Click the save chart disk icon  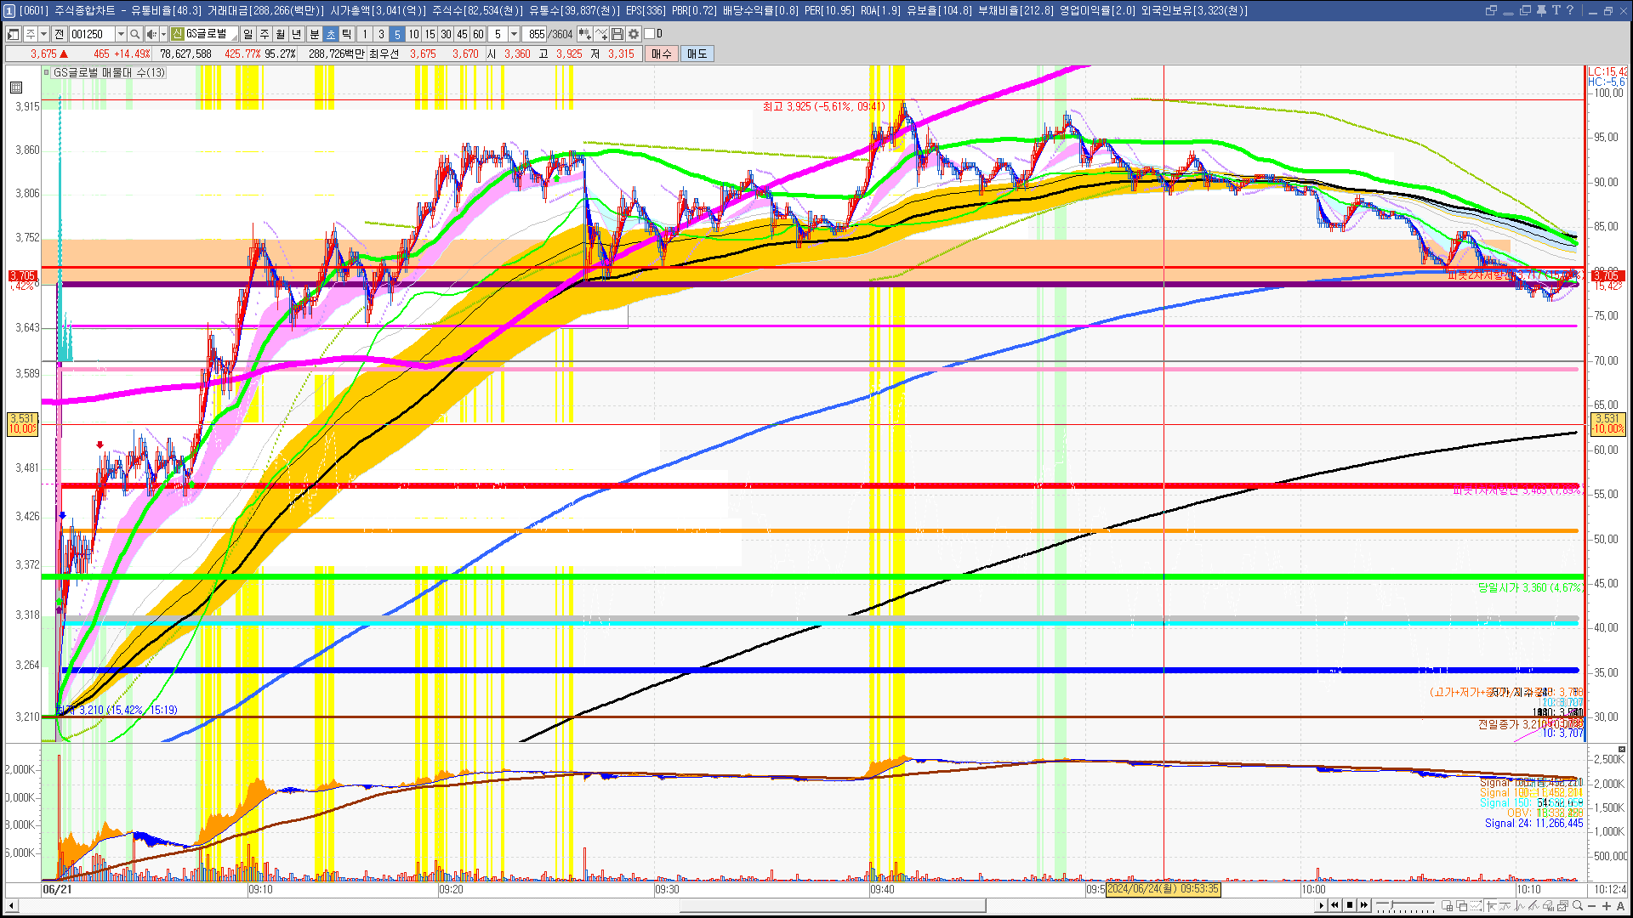pyautogui.click(x=617, y=34)
